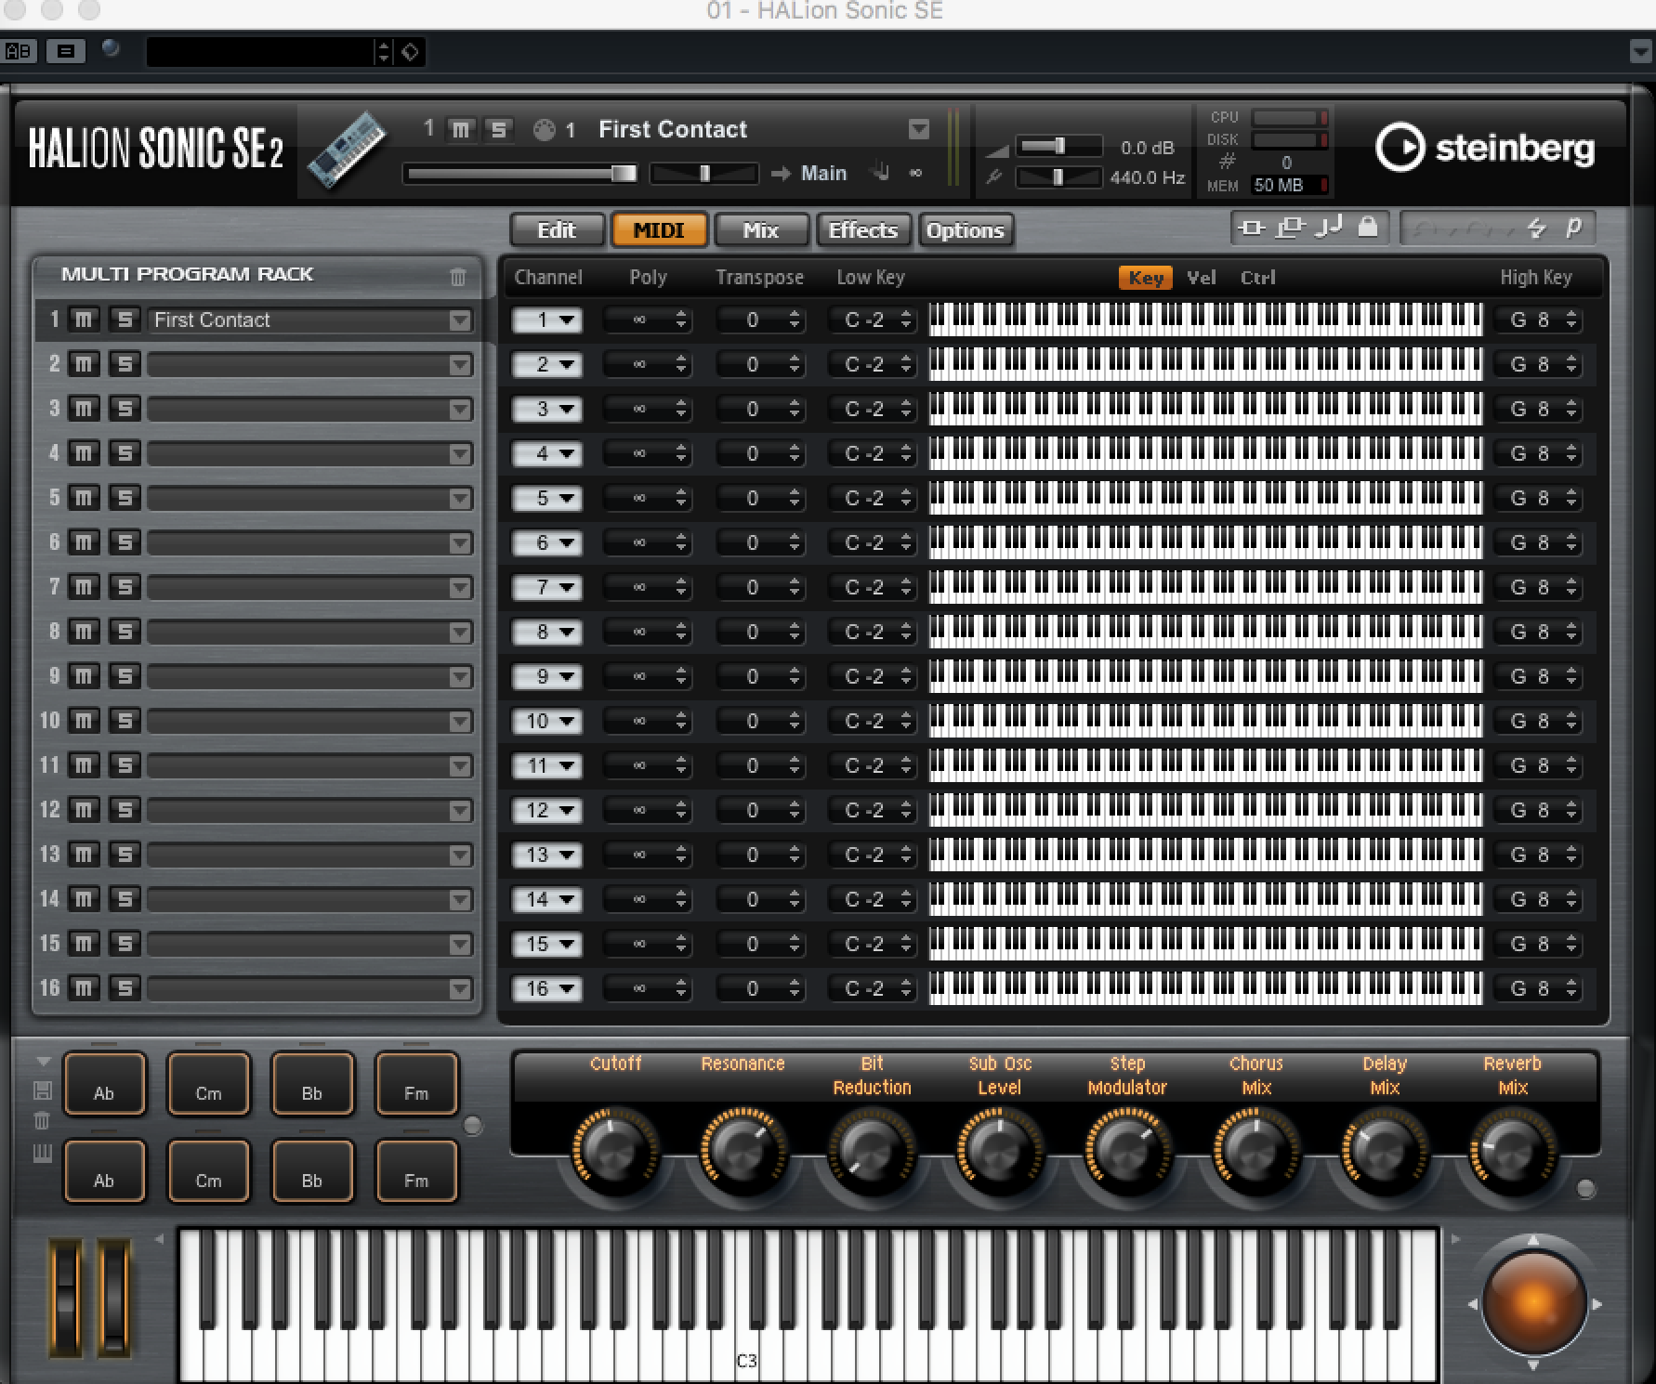Trigger the Fm pad in bottom row
1656x1384 pixels.
coord(416,1171)
